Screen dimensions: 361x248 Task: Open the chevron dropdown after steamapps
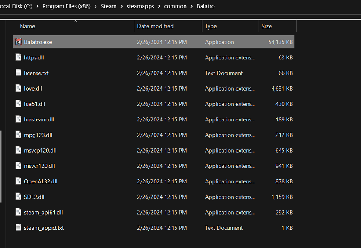point(158,6)
